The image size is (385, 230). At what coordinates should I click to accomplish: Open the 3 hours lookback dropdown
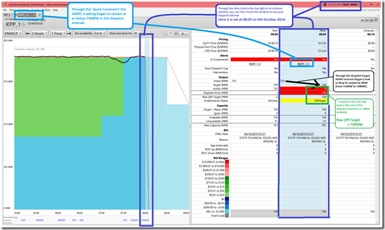click(40, 33)
